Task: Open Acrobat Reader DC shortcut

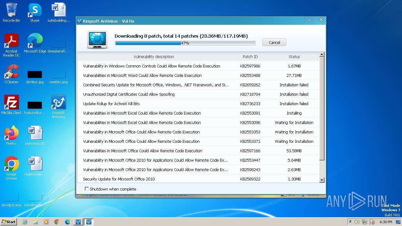Action: (11, 45)
